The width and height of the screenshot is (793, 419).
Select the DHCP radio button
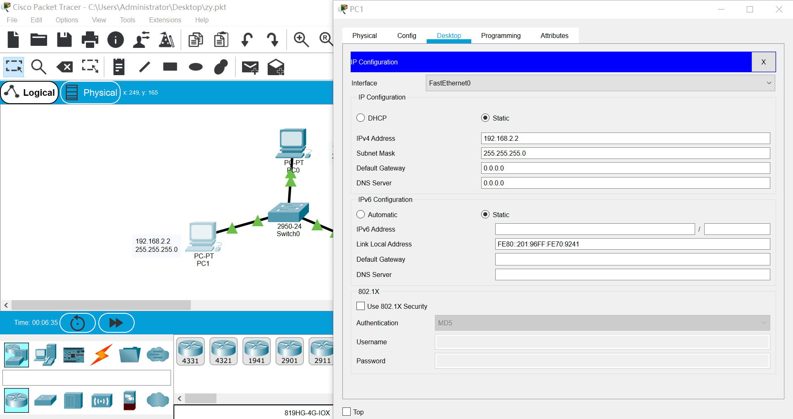pos(361,118)
